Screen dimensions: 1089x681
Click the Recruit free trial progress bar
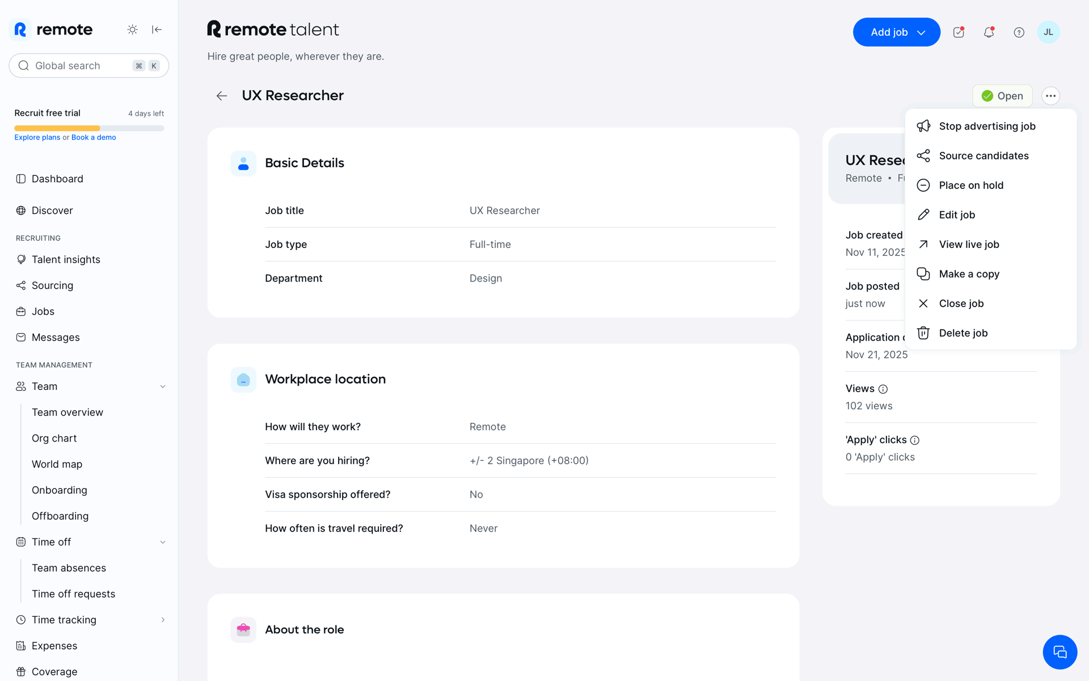click(x=89, y=128)
